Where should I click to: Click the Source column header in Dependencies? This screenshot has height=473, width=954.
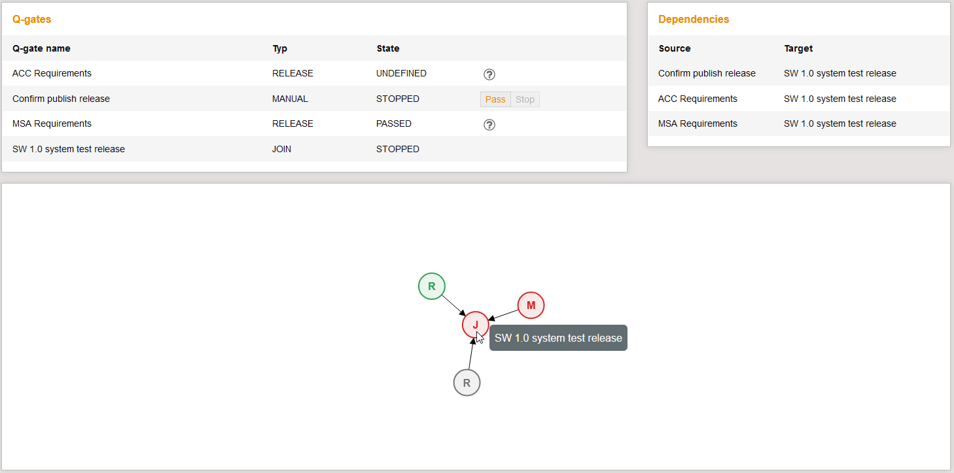pyautogui.click(x=674, y=48)
